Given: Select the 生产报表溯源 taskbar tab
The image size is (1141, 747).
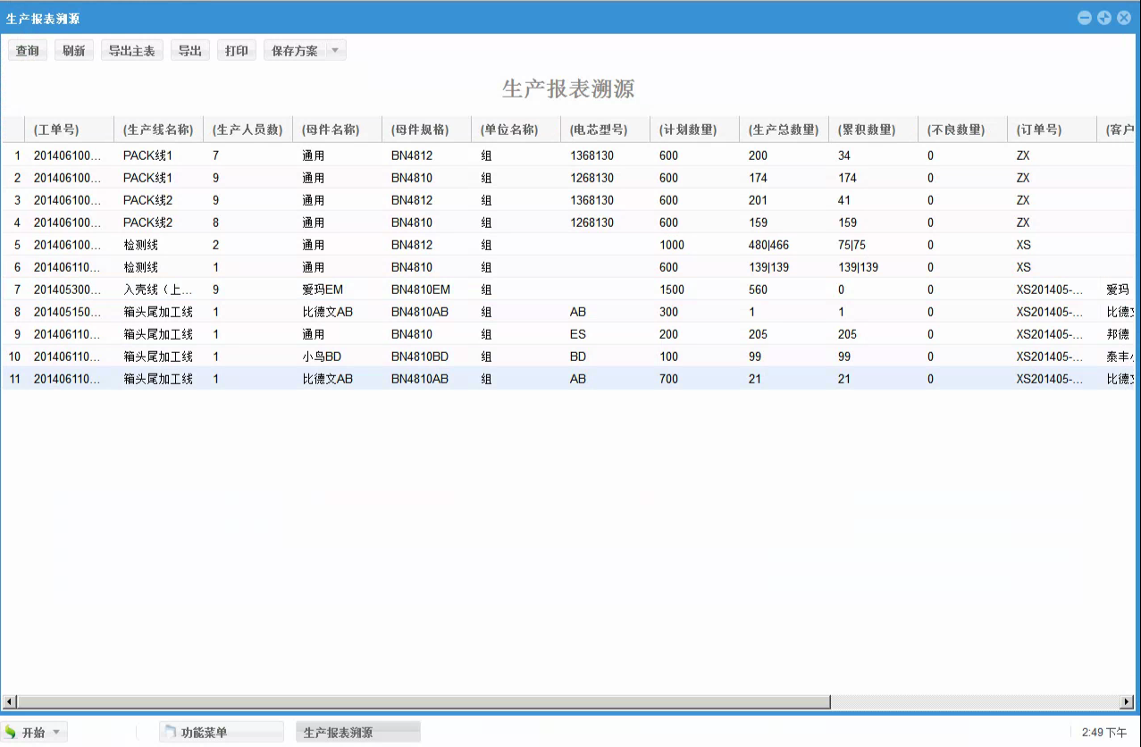Looking at the screenshot, I should [x=358, y=733].
